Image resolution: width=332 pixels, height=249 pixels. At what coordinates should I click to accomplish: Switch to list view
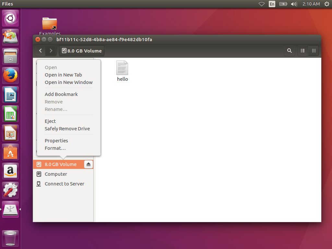coord(302,51)
